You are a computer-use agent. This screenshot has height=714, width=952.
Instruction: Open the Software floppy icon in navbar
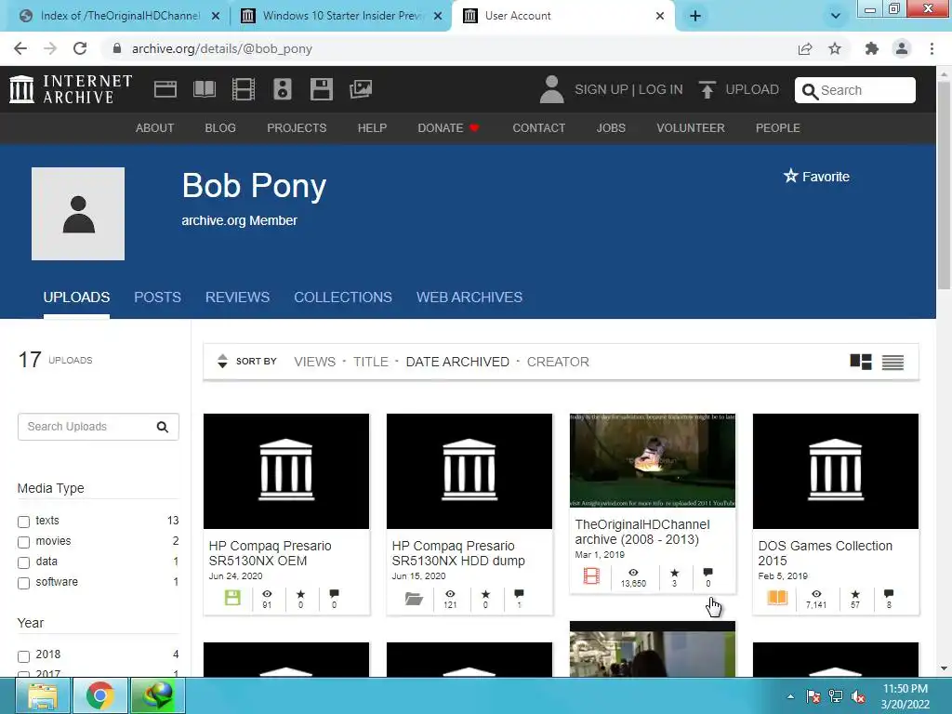321,89
